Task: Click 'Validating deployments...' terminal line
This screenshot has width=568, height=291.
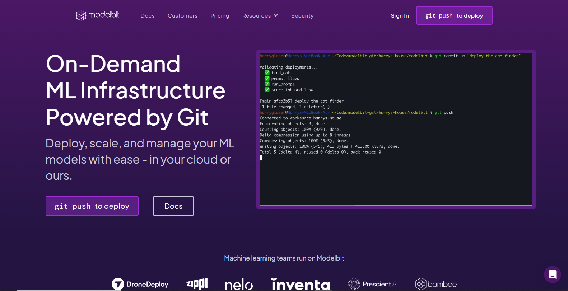Action: tap(289, 67)
